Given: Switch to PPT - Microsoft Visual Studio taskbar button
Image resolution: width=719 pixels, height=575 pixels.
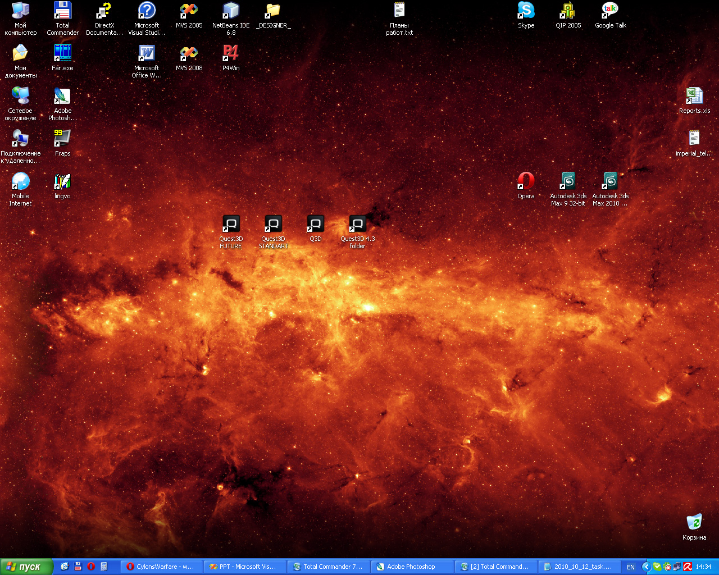Looking at the screenshot, I should click(x=245, y=567).
